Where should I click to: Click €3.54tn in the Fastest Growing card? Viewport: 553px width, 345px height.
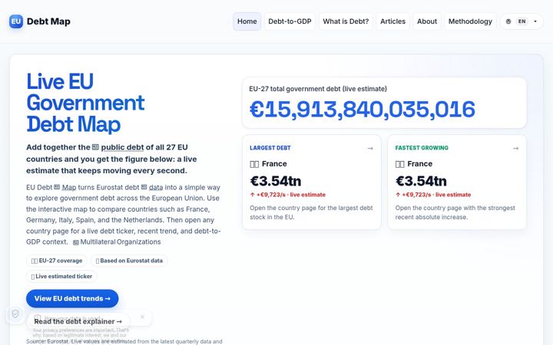(421, 181)
